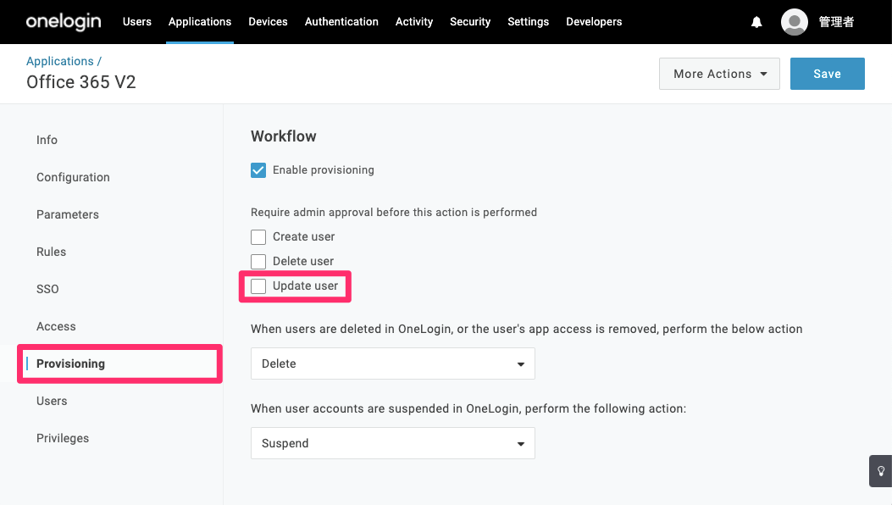Screen dimensions: 892x505
Task: Switch to the Configuration sidebar tab
Action: (73, 177)
